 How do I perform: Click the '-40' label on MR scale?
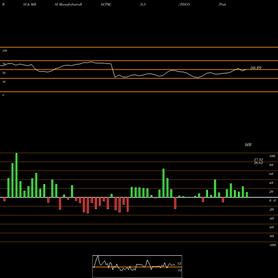pos(271,219)
